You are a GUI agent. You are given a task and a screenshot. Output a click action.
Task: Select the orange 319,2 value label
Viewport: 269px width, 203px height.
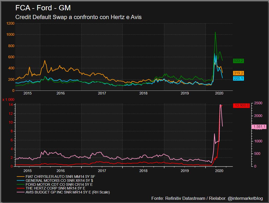(238, 73)
